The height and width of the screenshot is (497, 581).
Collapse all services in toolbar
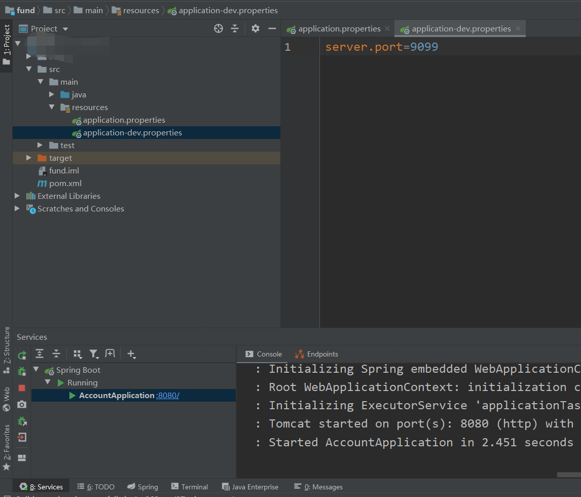pos(56,354)
